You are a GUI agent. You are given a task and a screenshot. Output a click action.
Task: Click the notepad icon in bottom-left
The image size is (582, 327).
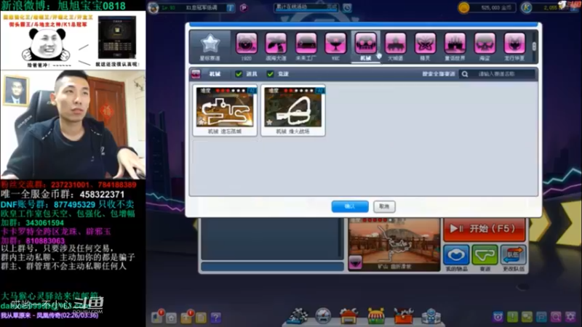tap(201, 318)
